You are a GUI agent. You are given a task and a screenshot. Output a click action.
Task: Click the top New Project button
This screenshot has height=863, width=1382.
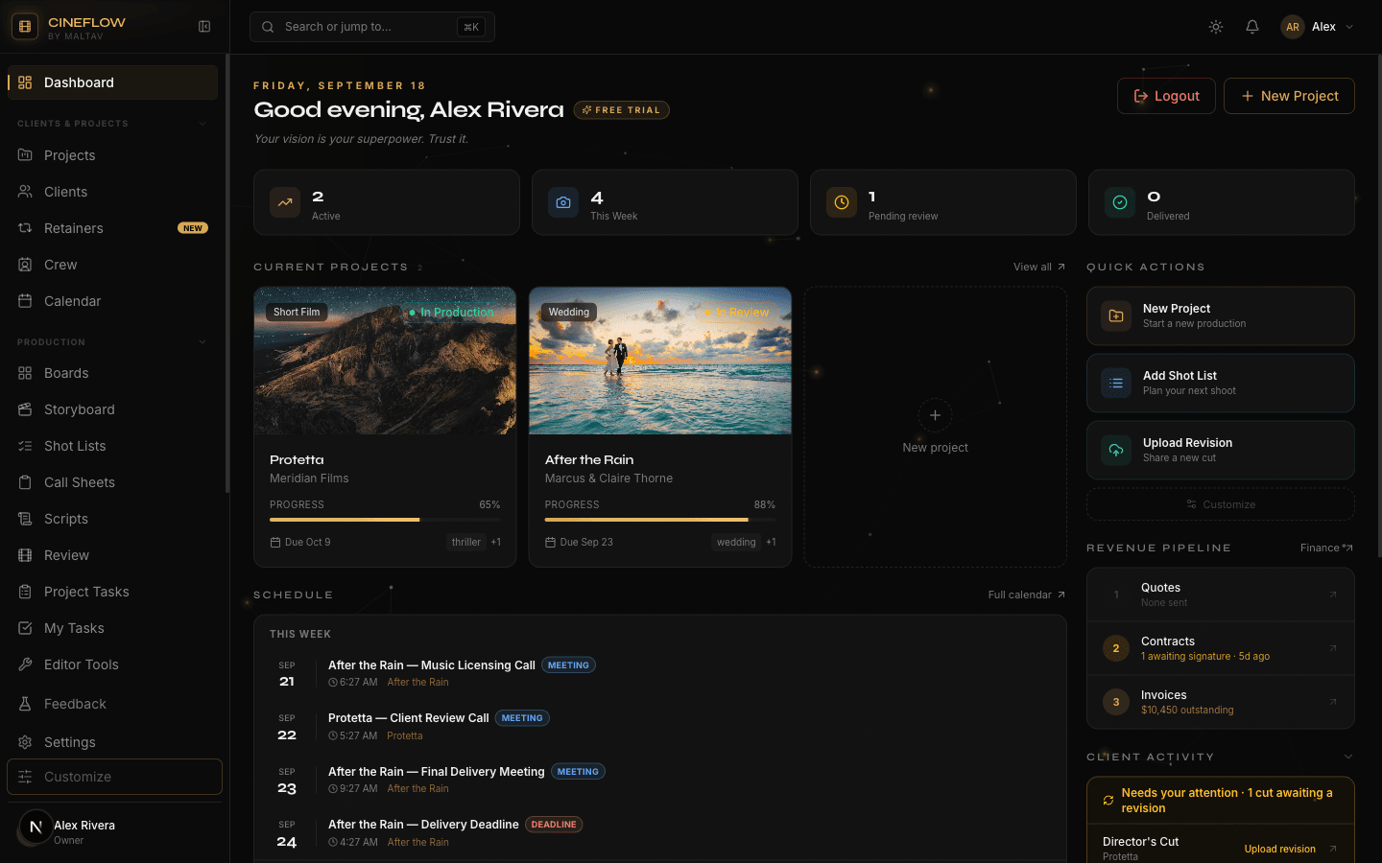click(1289, 96)
